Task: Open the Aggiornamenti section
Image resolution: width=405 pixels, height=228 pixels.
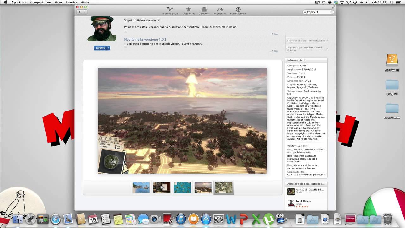Action: [x=238, y=11]
